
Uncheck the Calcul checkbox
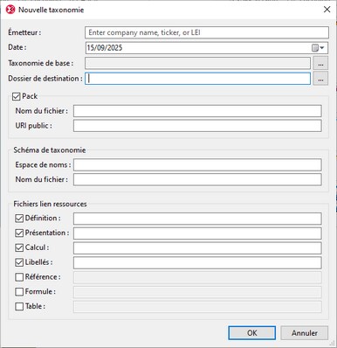pos(19,247)
